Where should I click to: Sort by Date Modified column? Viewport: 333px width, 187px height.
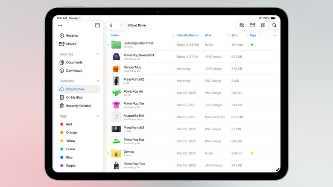coord(187,35)
